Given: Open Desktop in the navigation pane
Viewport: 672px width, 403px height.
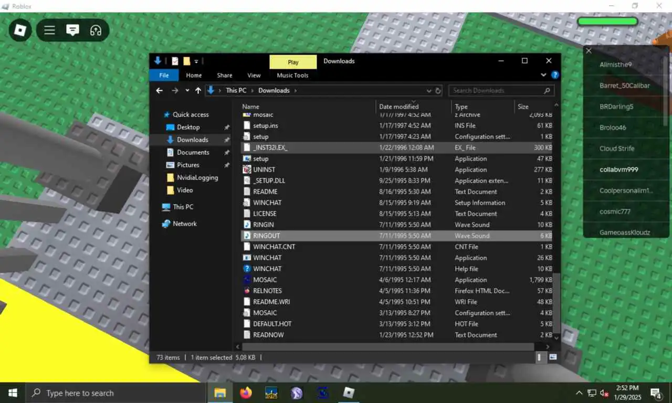Looking at the screenshot, I should click(188, 127).
